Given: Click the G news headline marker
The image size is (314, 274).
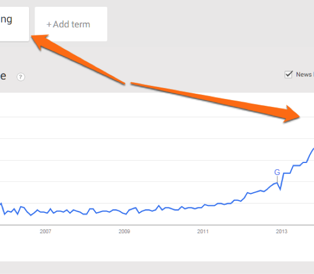Looking at the screenshot, I should point(277,172).
